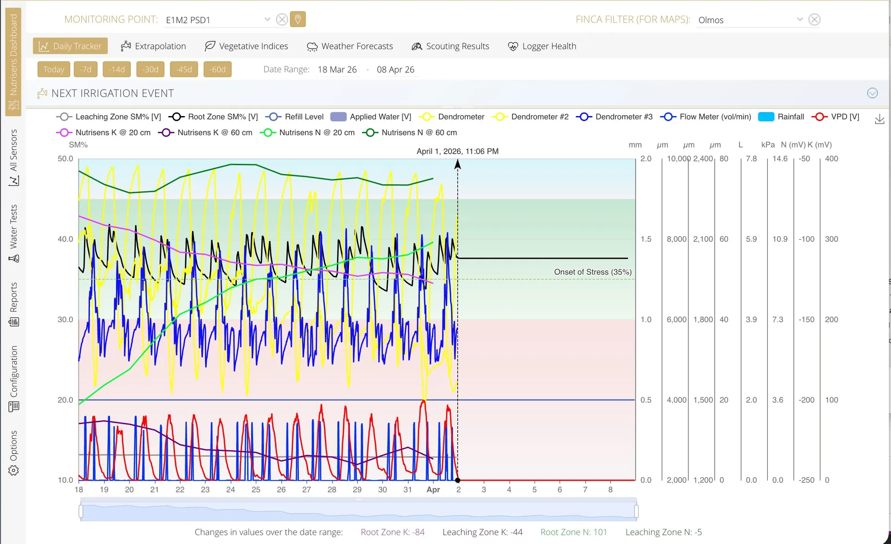The image size is (891, 544).
Task: Switch to Logger Health tab
Action: tap(542, 46)
